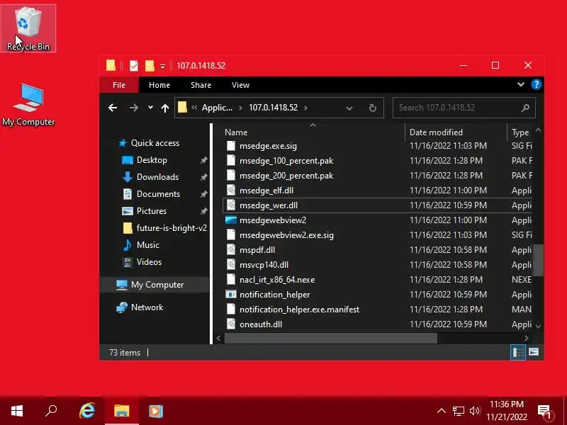Show hidden system tray icons

pos(441,411)
